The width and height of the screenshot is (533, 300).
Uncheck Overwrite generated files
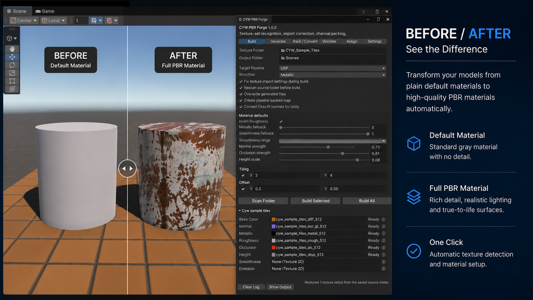(241, 94)
